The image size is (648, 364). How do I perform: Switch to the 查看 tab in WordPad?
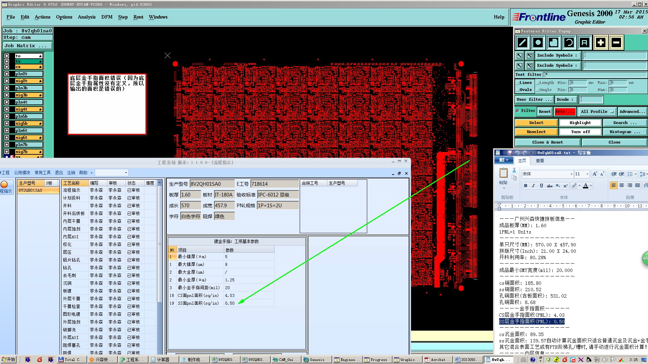pos(540,161)
